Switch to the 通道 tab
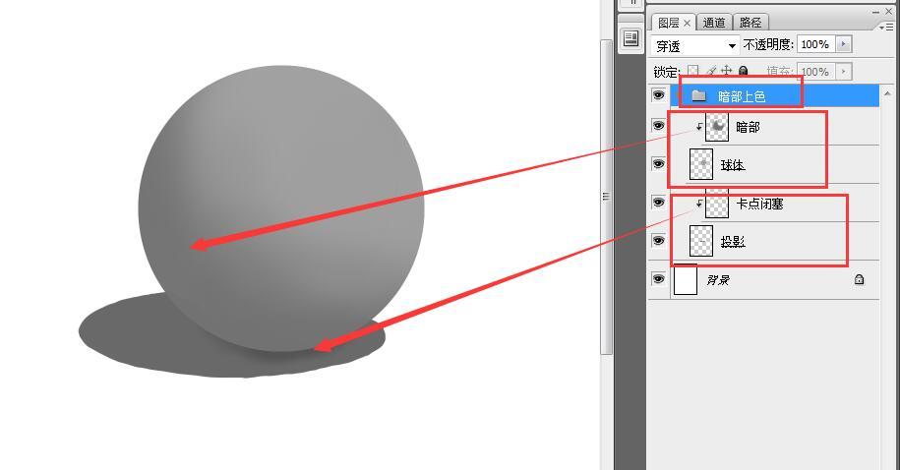This screenshot has width=900, height=470. (714, 23)
